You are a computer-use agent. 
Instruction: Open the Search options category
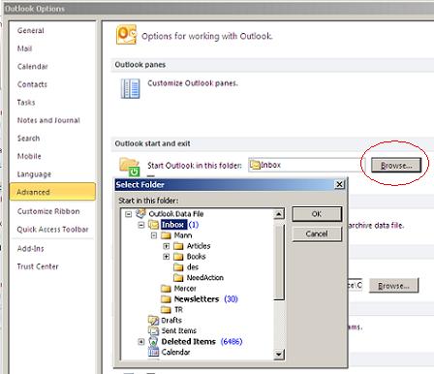coord(28,139)
